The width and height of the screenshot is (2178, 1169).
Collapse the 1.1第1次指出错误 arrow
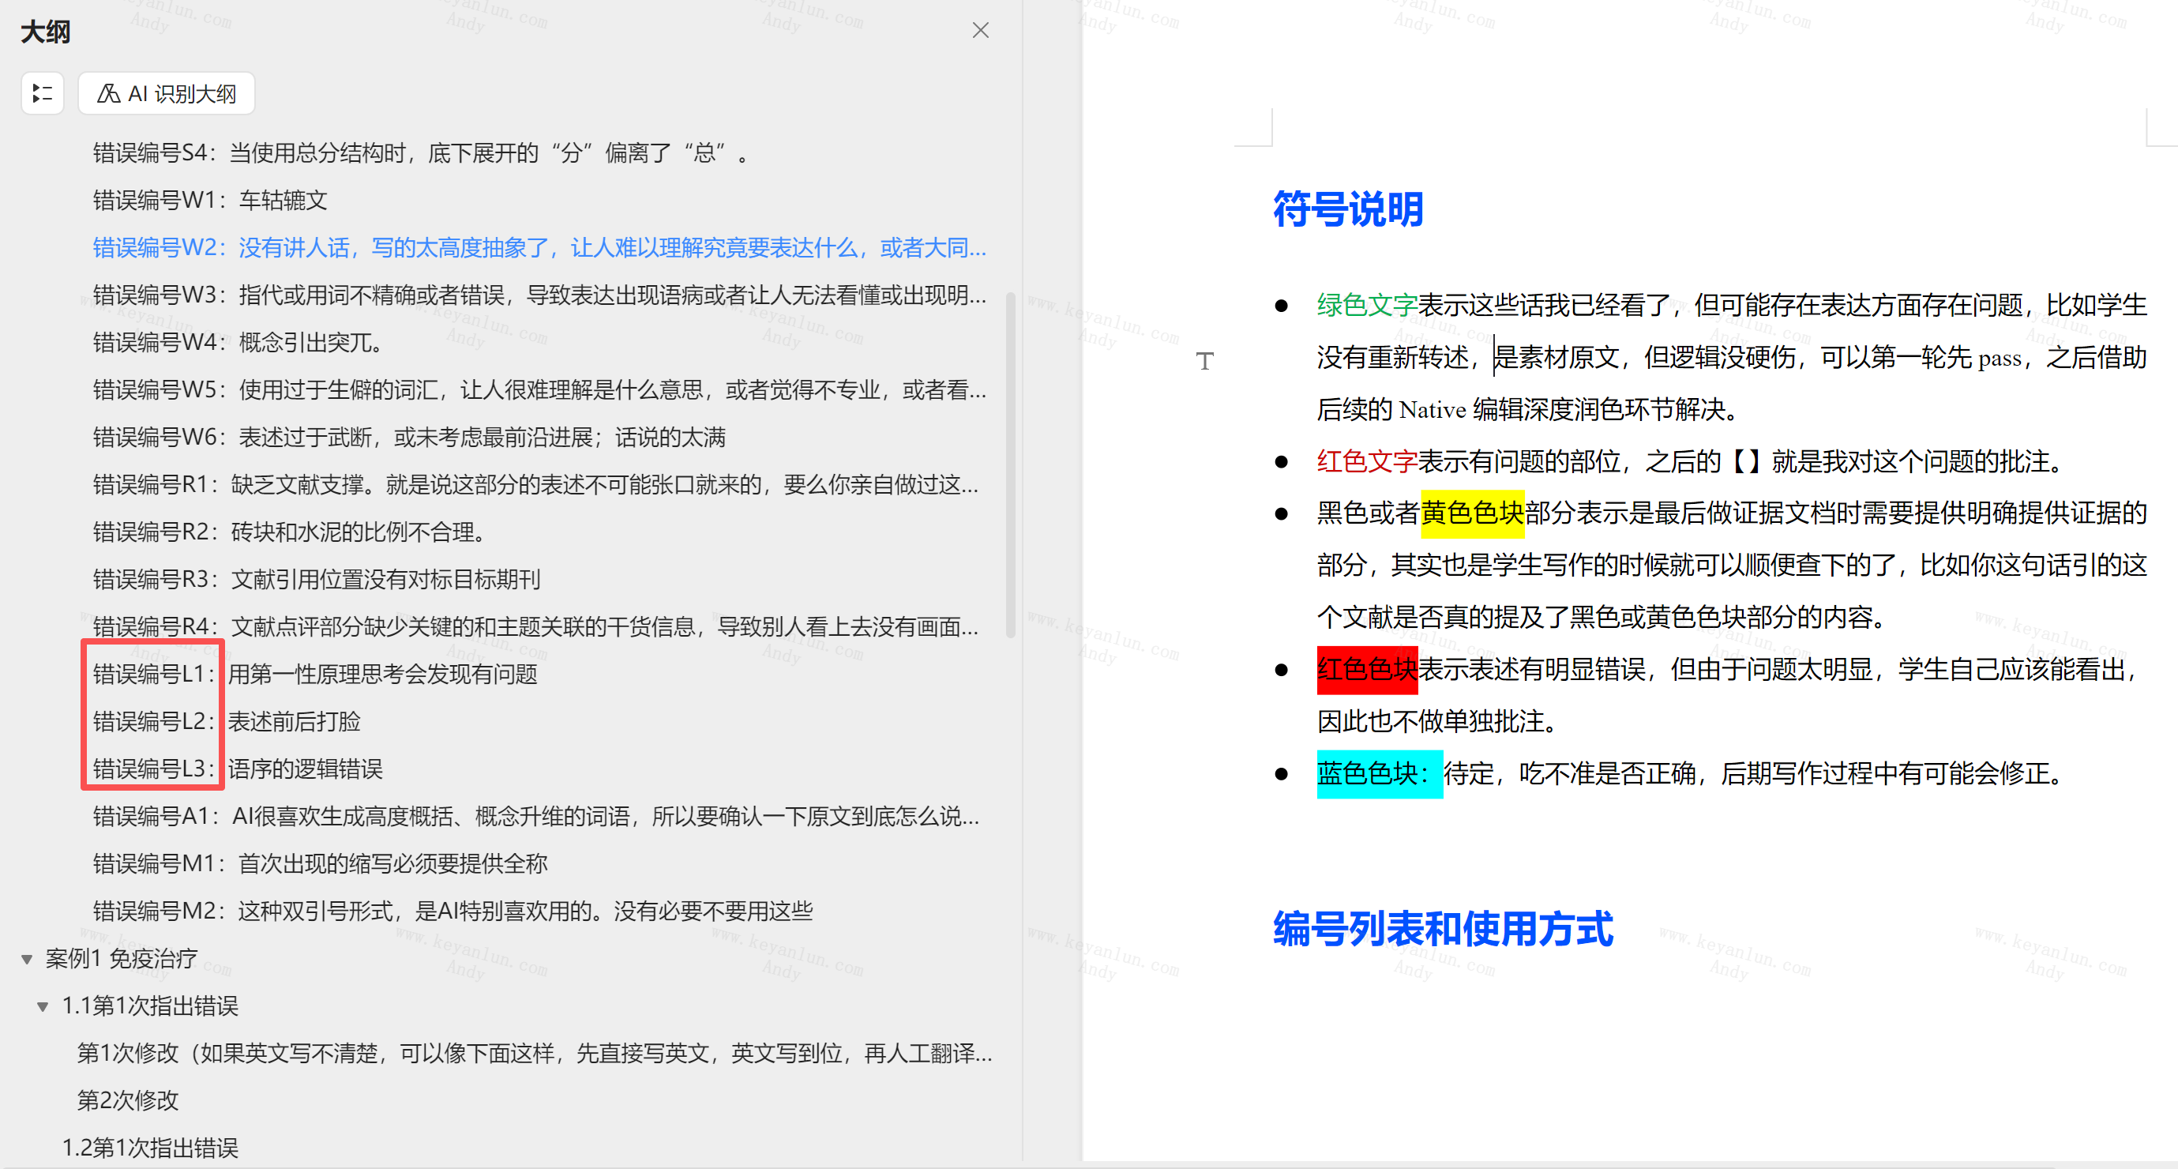[43, 1006]
